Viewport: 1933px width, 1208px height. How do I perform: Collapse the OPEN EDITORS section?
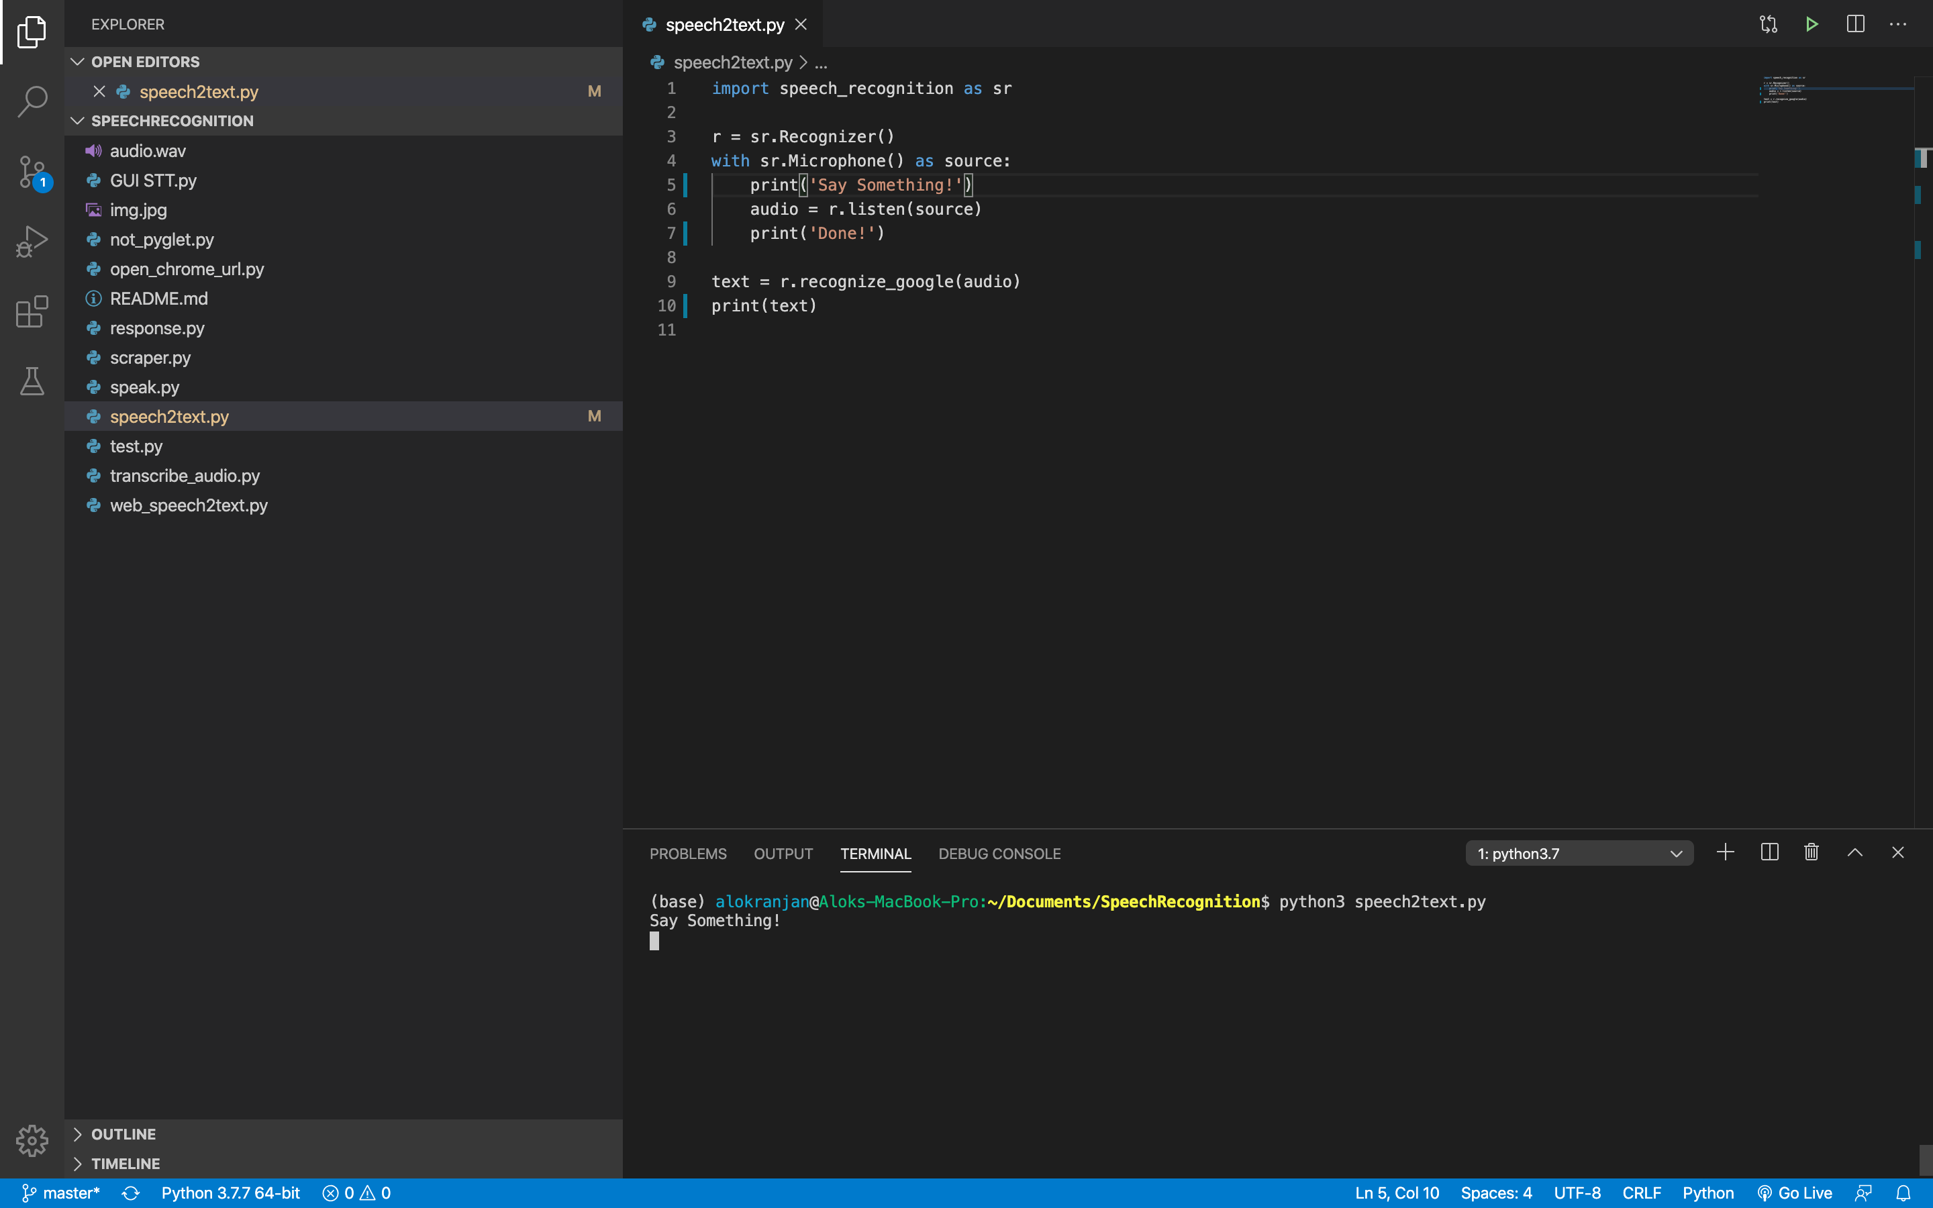[144, 62]
